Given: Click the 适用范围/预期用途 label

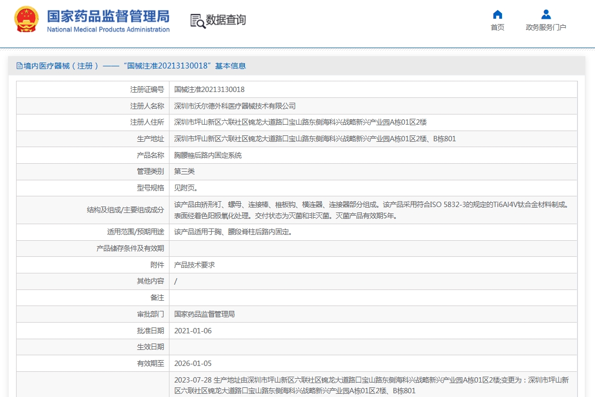Looking at the screenshot, I should pos(136,232).
